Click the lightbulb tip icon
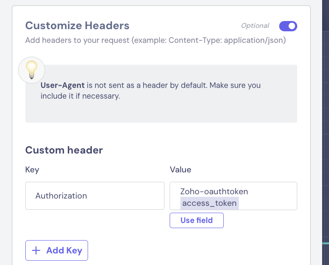329x265 pixels. 31,70
